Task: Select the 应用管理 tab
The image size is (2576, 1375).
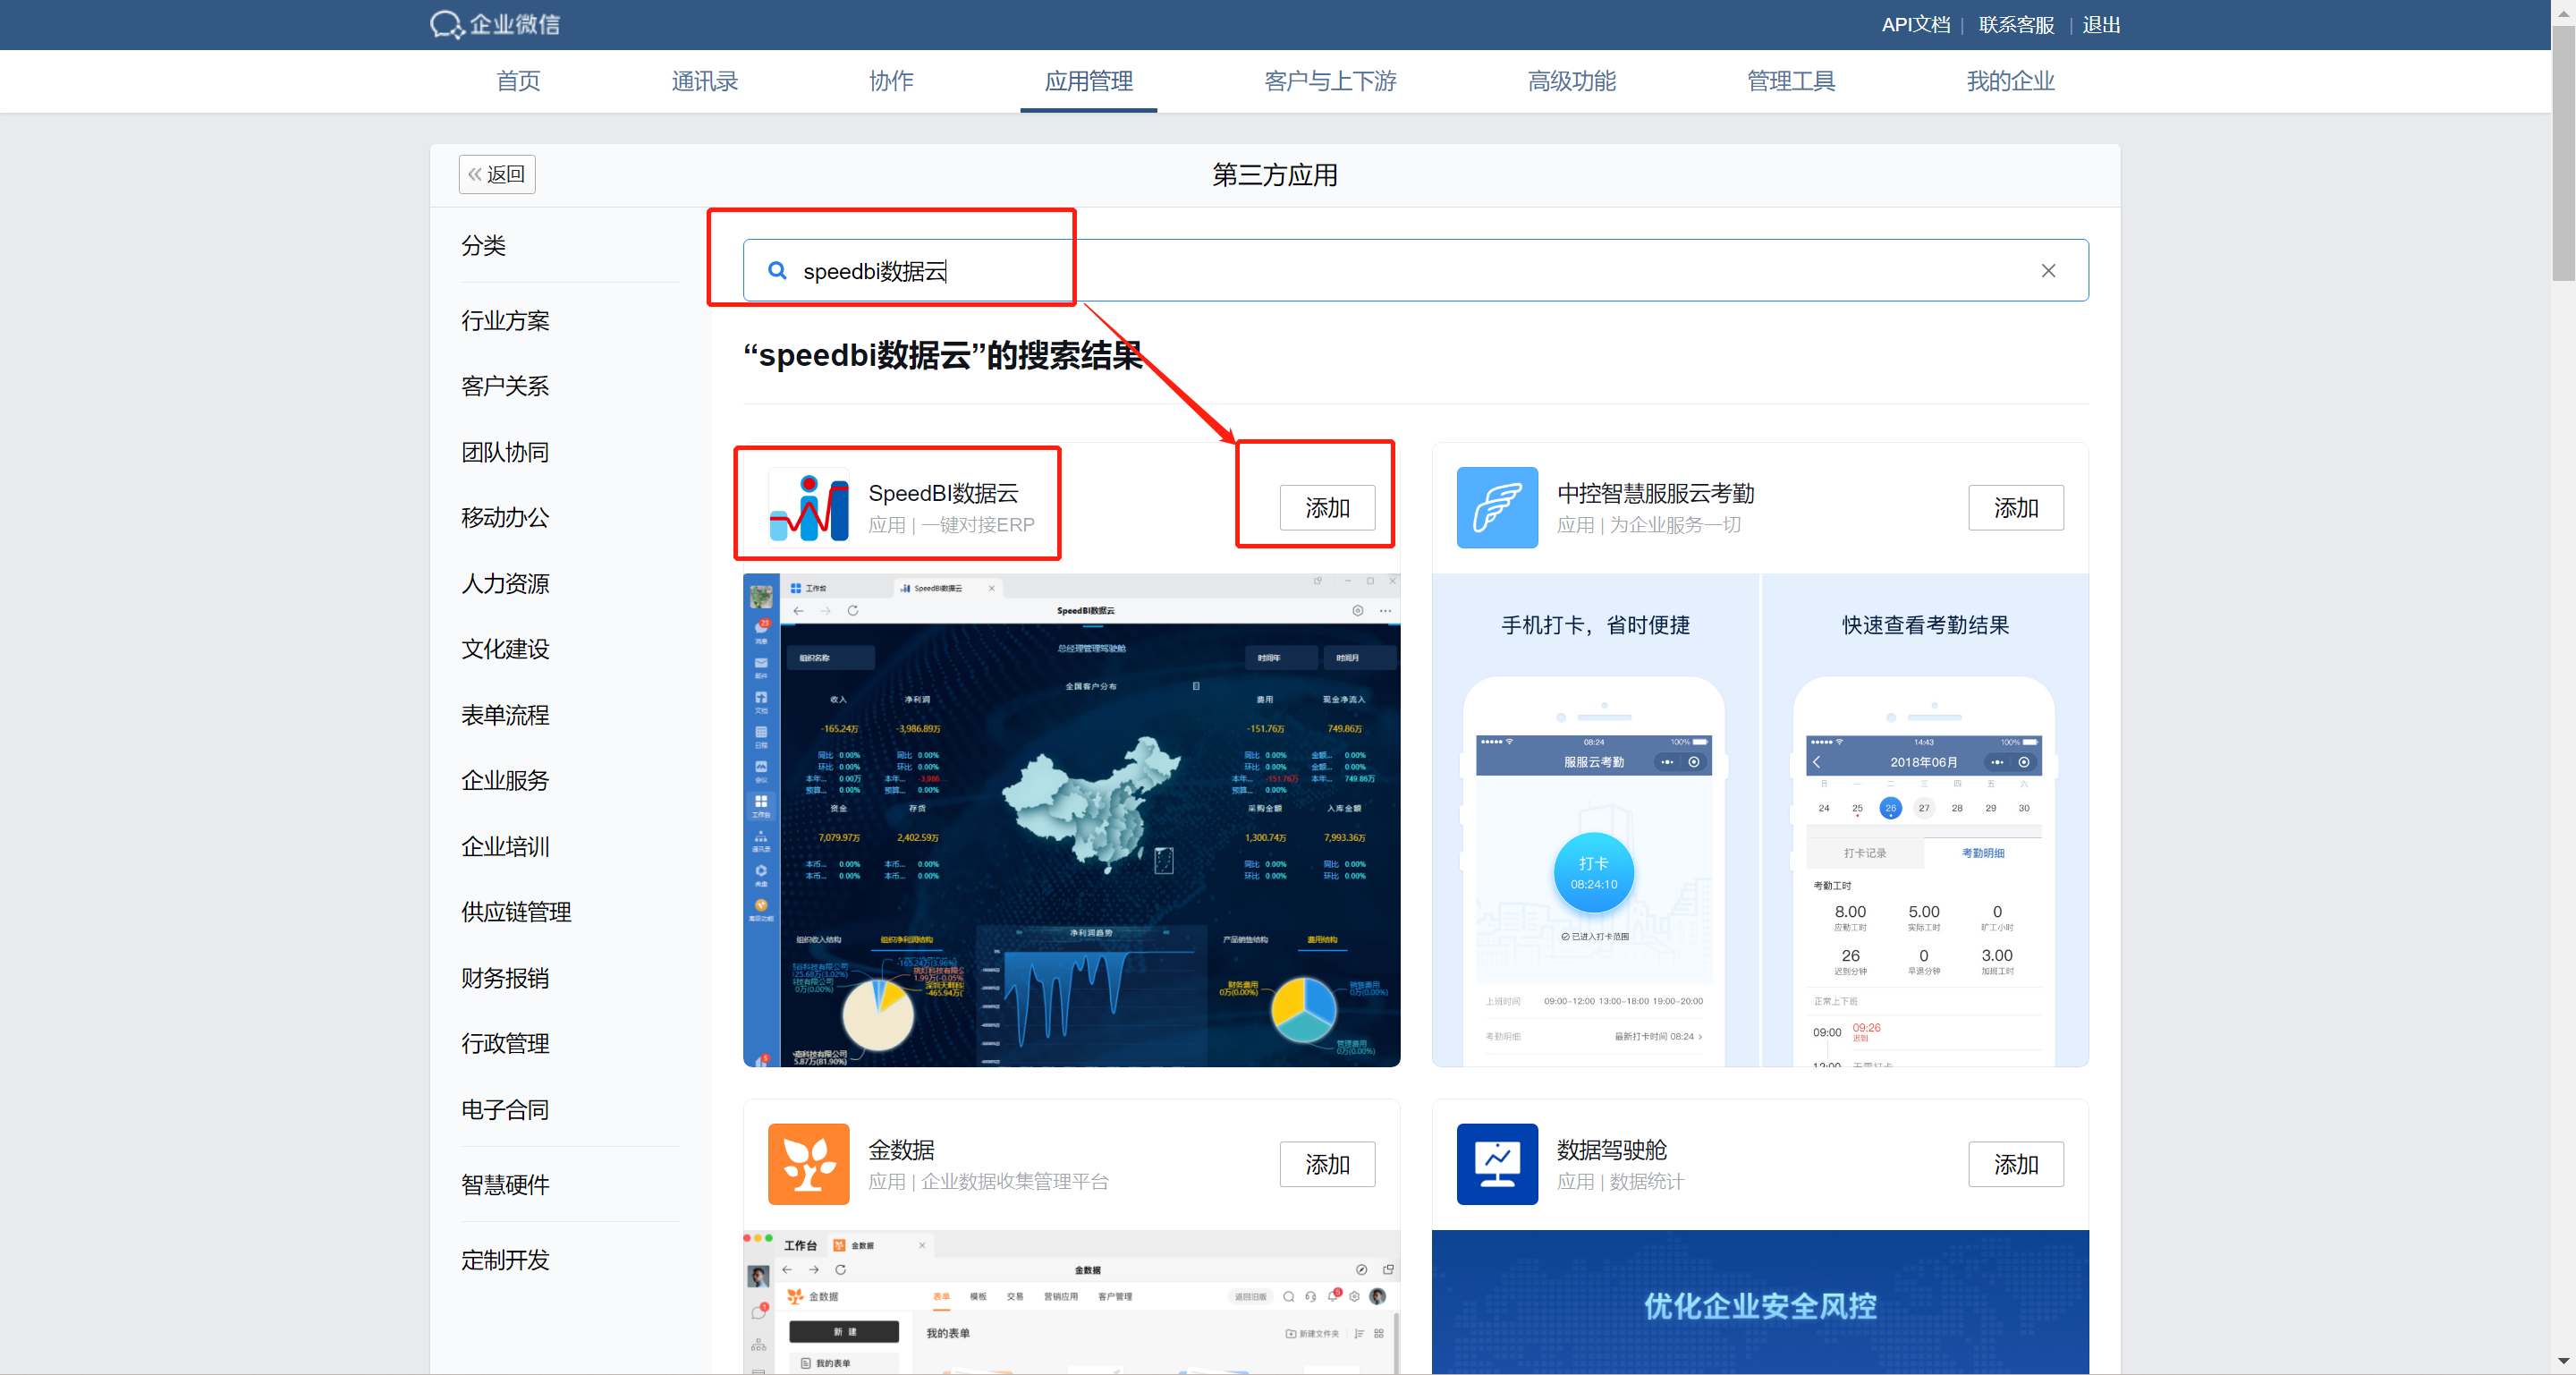Action: (x=1088, y=81)
